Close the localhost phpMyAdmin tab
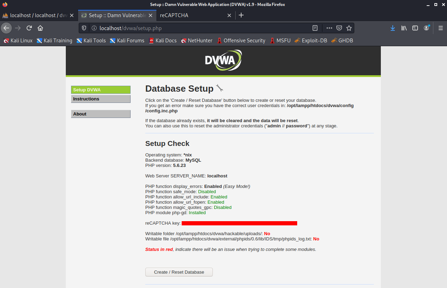 click(72, 15)
